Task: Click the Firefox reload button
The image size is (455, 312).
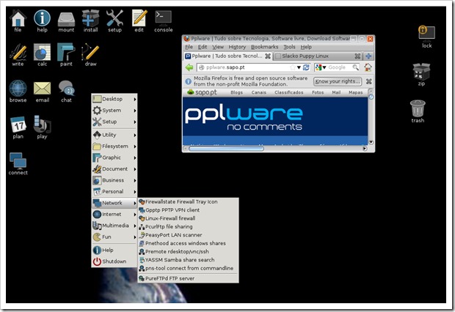Action: 306,67
